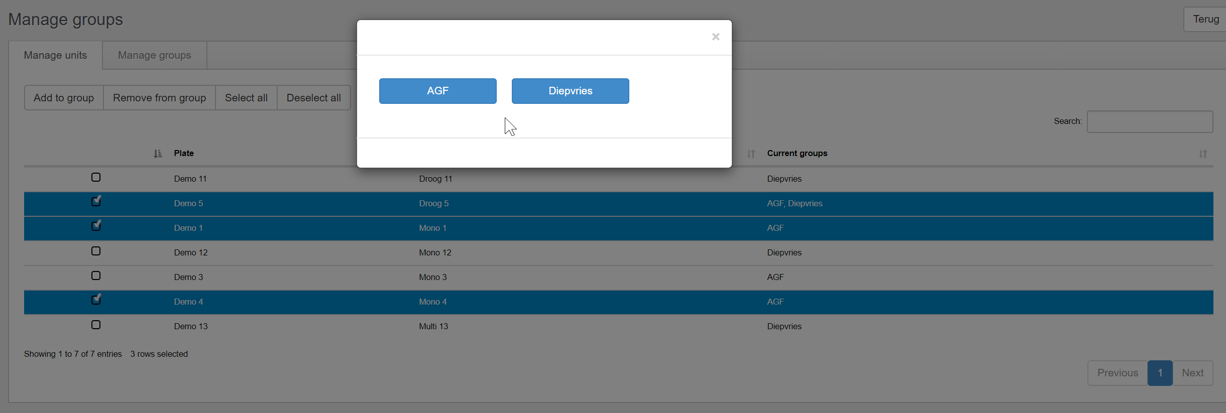Open the Manage units tab
Image resolution: width=1226 pixels, height=413 pixels.
(x=55, y=55)
